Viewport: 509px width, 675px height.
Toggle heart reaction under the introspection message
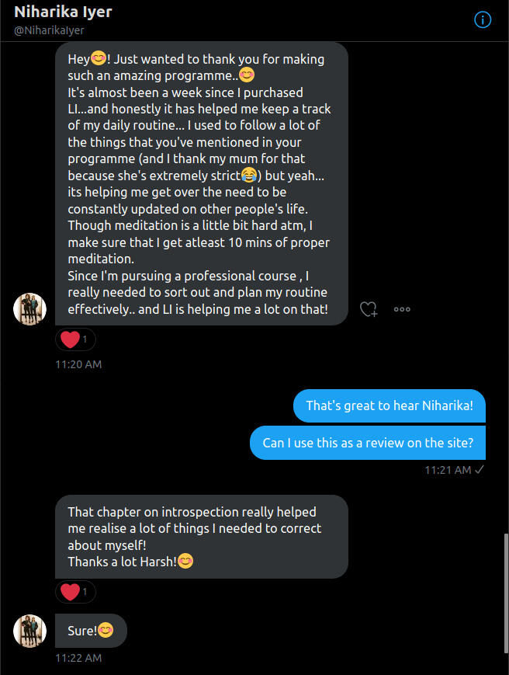[x=75, y=592]
